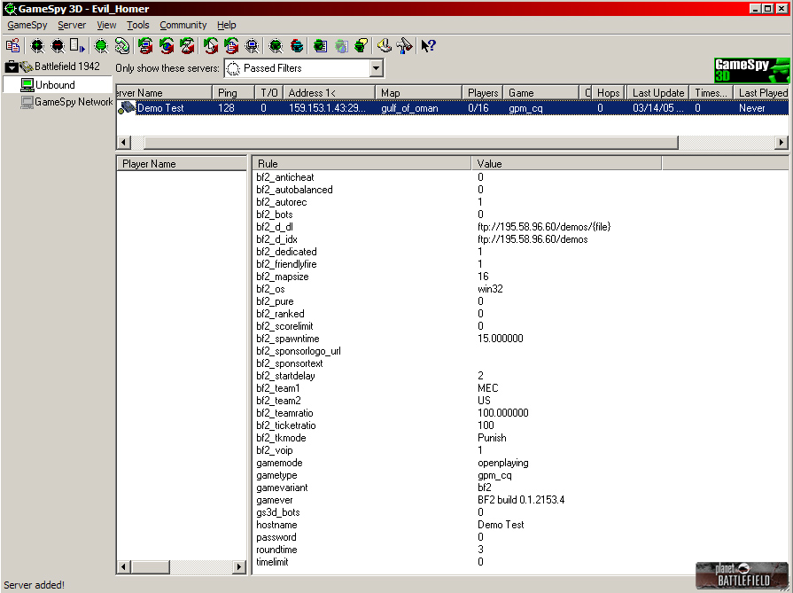This screenshot has height=593, width=793.
Task: Click the bf2_d_dl rule name
Action: (275, 227)
